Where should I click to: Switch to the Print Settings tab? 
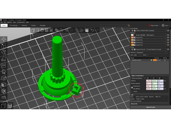pos(14,25)
